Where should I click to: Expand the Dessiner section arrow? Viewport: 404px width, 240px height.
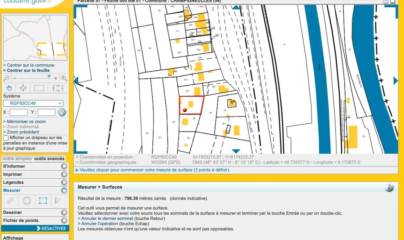pyautogui.click(x=64, y=213)
